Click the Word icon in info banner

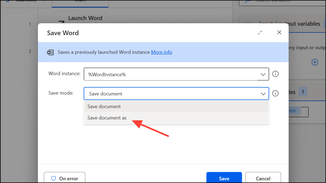tap(51, 52)
